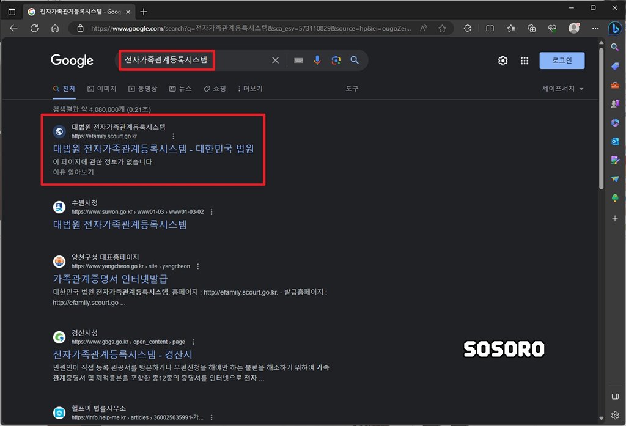Toggle read aloud in address bar
This screenshot has width=626, height=426.
pos(424,28)
